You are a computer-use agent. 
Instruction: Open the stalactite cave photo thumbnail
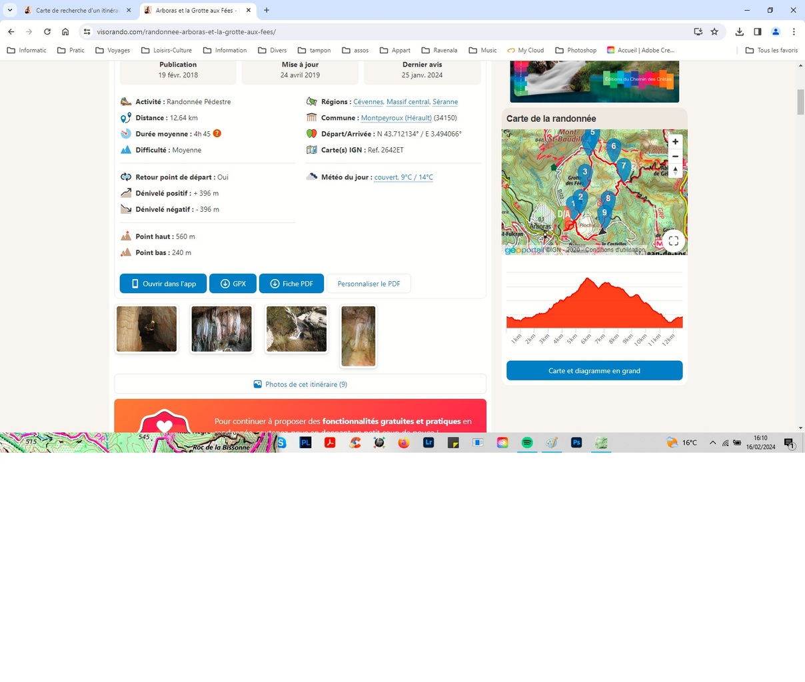click(221, 329)
